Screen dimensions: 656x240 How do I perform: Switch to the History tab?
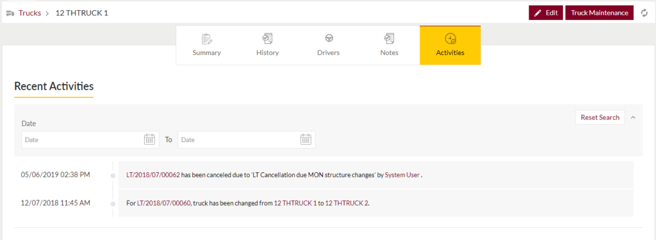[267, 45]
